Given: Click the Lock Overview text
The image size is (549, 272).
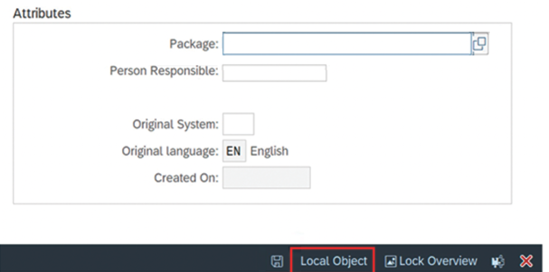Looking at the screenshot, I should click(x=438, y=261).
